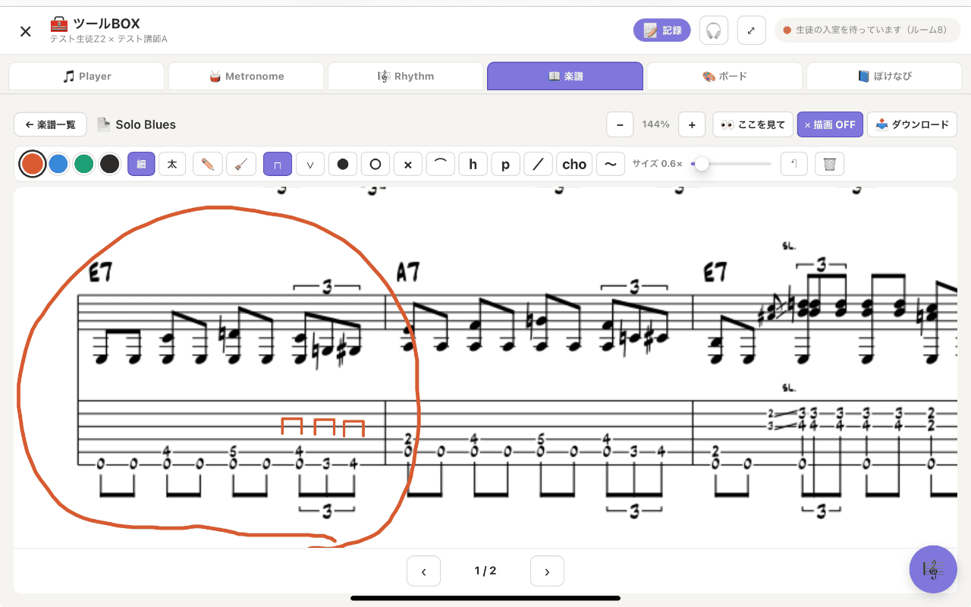
Task: Click the document icon beside Solo Blues
Action: (x=103, y=124)
